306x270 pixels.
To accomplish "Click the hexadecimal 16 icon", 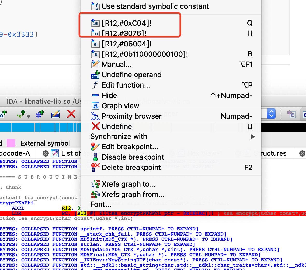I will click(x=95, y=23).
